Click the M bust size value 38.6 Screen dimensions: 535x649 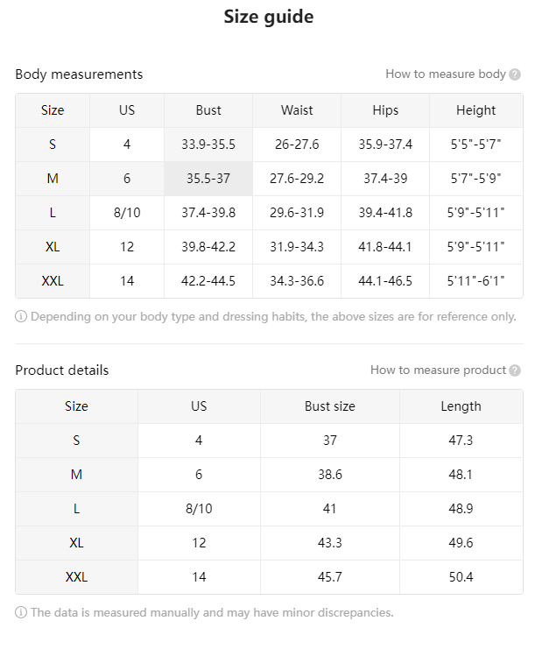click(x=330, y=475)
